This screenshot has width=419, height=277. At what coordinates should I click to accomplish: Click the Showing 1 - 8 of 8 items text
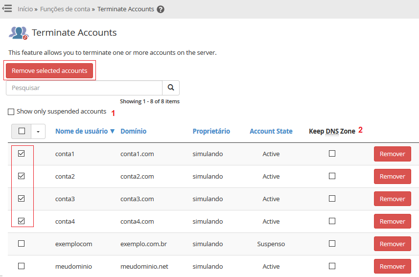point(150,101)
